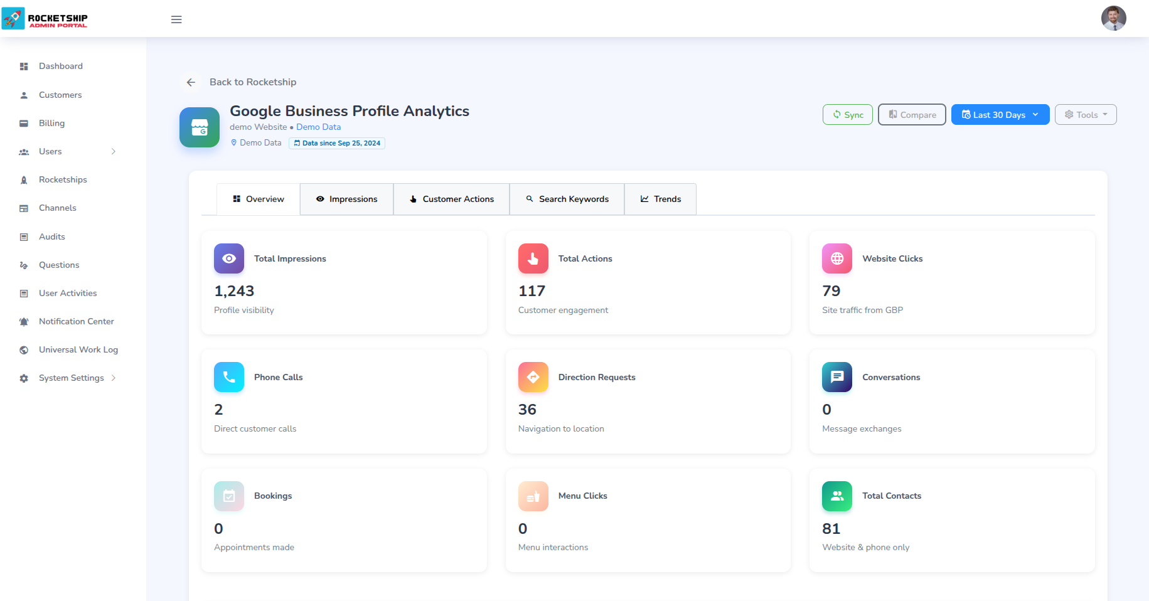This screenshot has width=1149, height=601.
Task: Open User Activities in the sidebar
Action: [x=68, y=294]
